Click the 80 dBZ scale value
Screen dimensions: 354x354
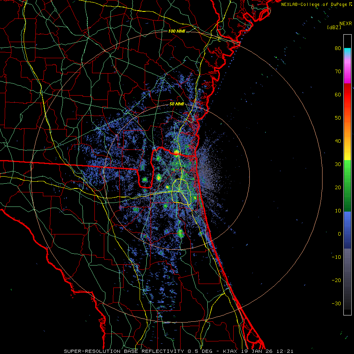click(x=338, y=48)
